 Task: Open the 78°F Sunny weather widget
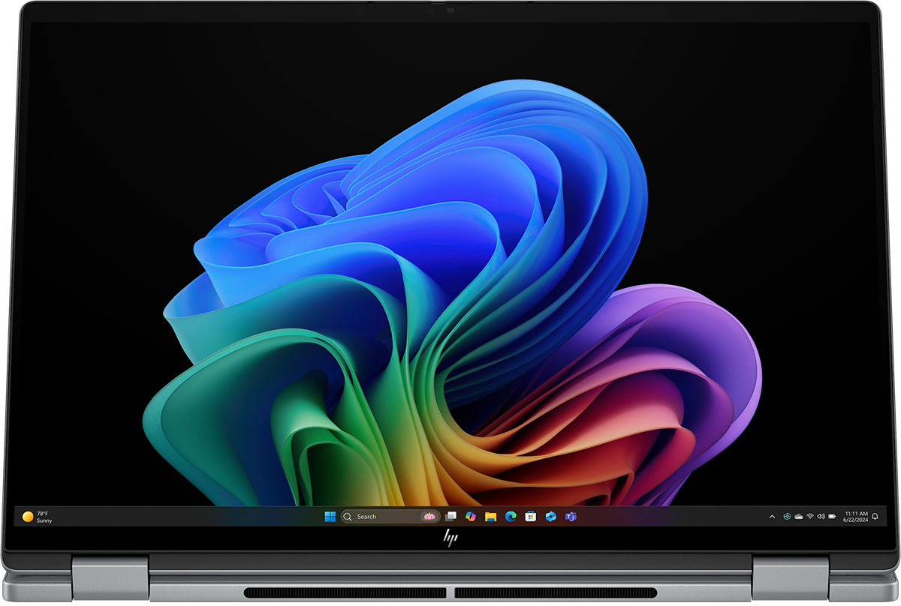tap(39, 516)
